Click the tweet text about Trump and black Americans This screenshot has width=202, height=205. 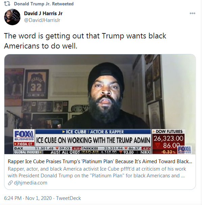coord(85,41)
